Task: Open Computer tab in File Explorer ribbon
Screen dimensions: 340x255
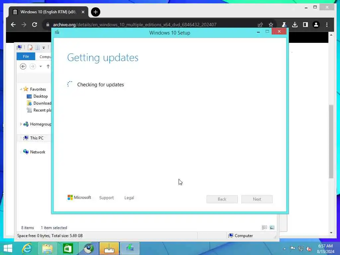Action: coord(45,56)
